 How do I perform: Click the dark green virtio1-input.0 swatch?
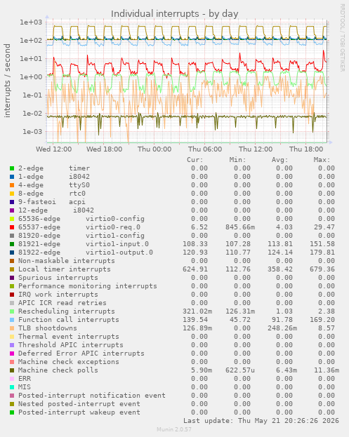coord(12,244)
